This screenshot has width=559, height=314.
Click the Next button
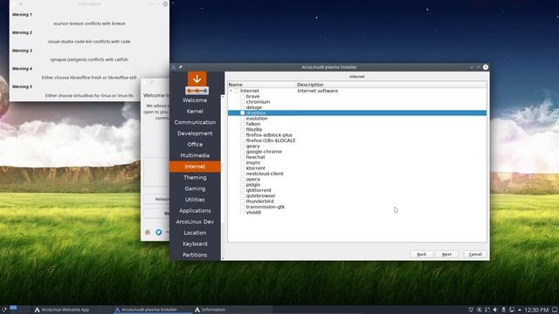click(x=446, y=254)
